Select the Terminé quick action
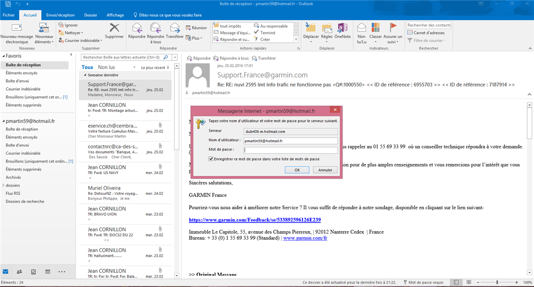 coord(264,33)
